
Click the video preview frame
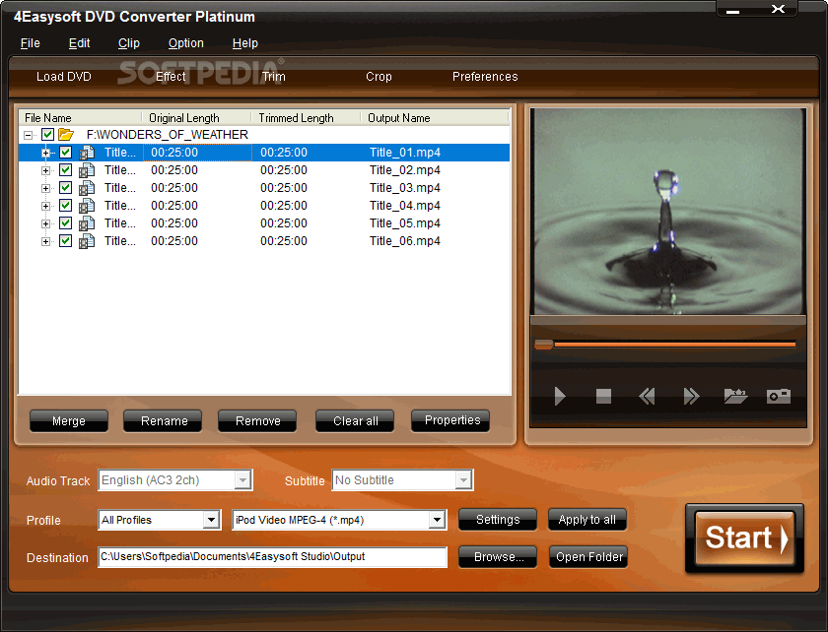pyautogui.click(x=668, y=212)
